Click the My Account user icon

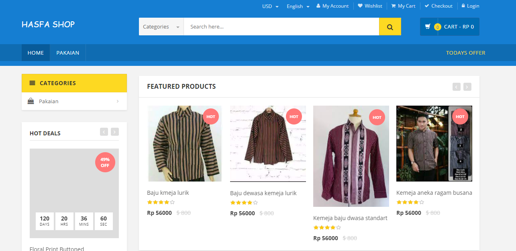(318, 6)
